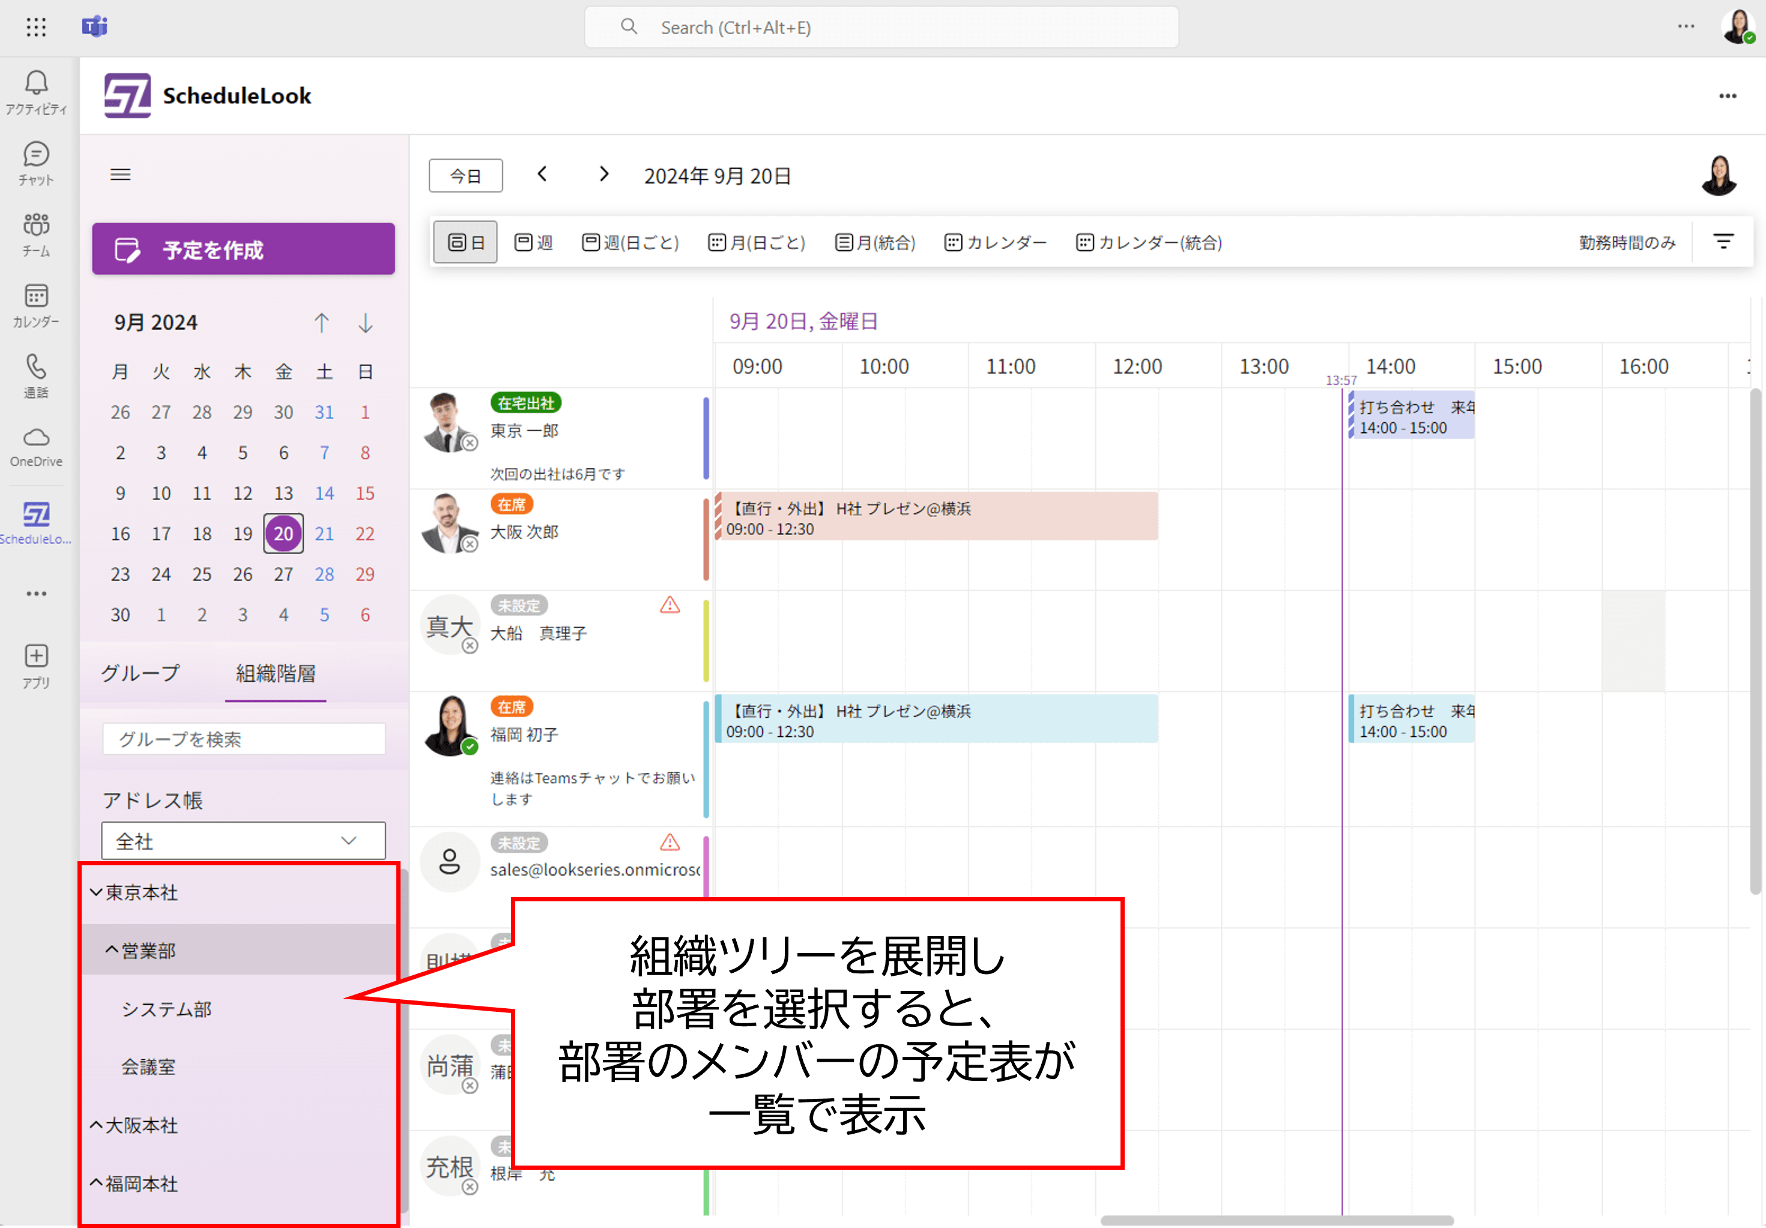Screen dimensions: 1766x1228
Task: Click the 今日 button
Action: pos(465,175)
